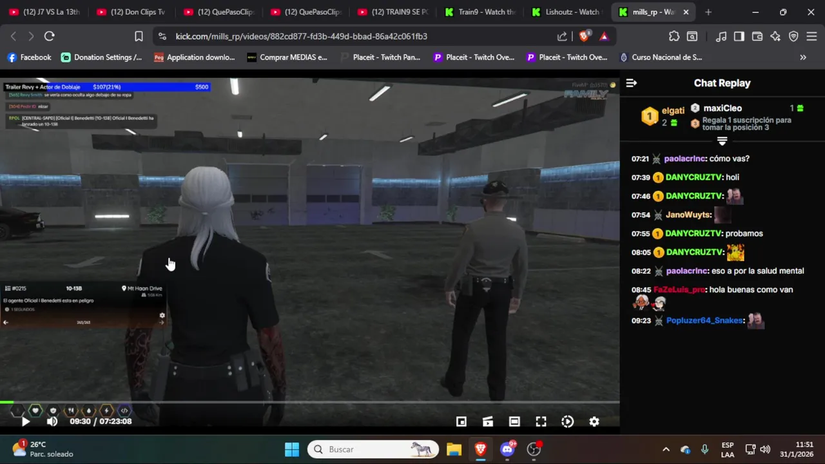The height and width of the screenshot is (464, 825).
Task: Open Brave Playlist music note icon
Action: (721, 36)
